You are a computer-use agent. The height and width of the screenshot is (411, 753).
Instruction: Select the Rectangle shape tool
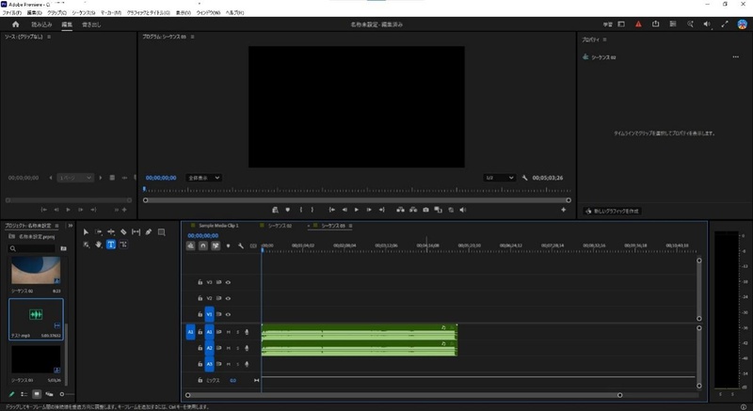[161, 232]
